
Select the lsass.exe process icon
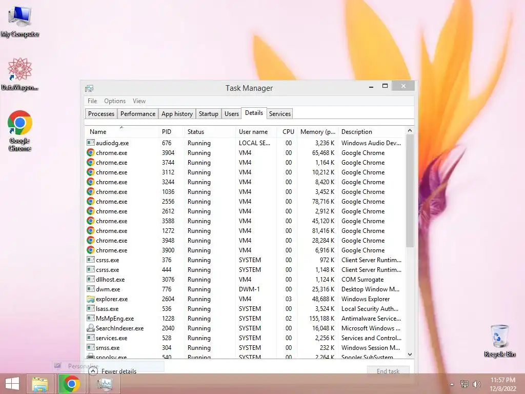[x=90, y=308]
